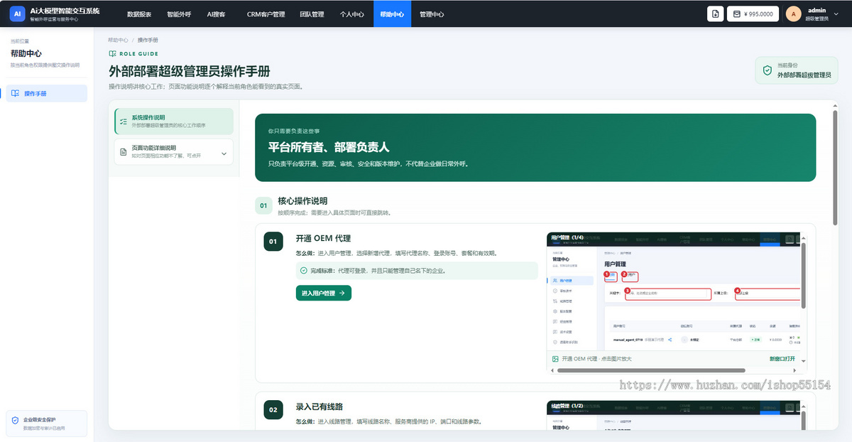Screen dimensions: 852x442
Task: Open the CRM客户管理 menu
Action: pyautogui.click(x=266, y=14)
